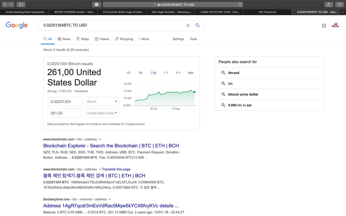This screenshot has width=346, height=216.
Task: Click Translate this page link
Action: pyautogui.click(x=116, y=169)
